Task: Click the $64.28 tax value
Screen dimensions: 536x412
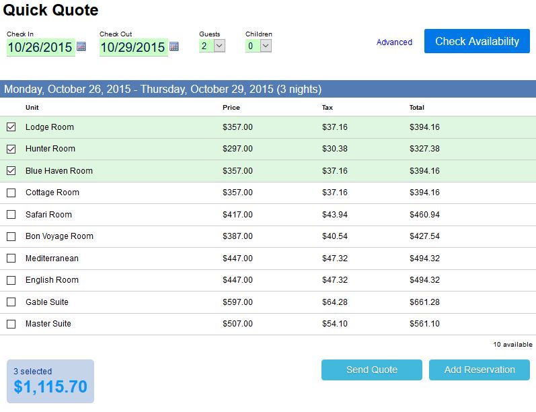Action: tap(335, 302)
